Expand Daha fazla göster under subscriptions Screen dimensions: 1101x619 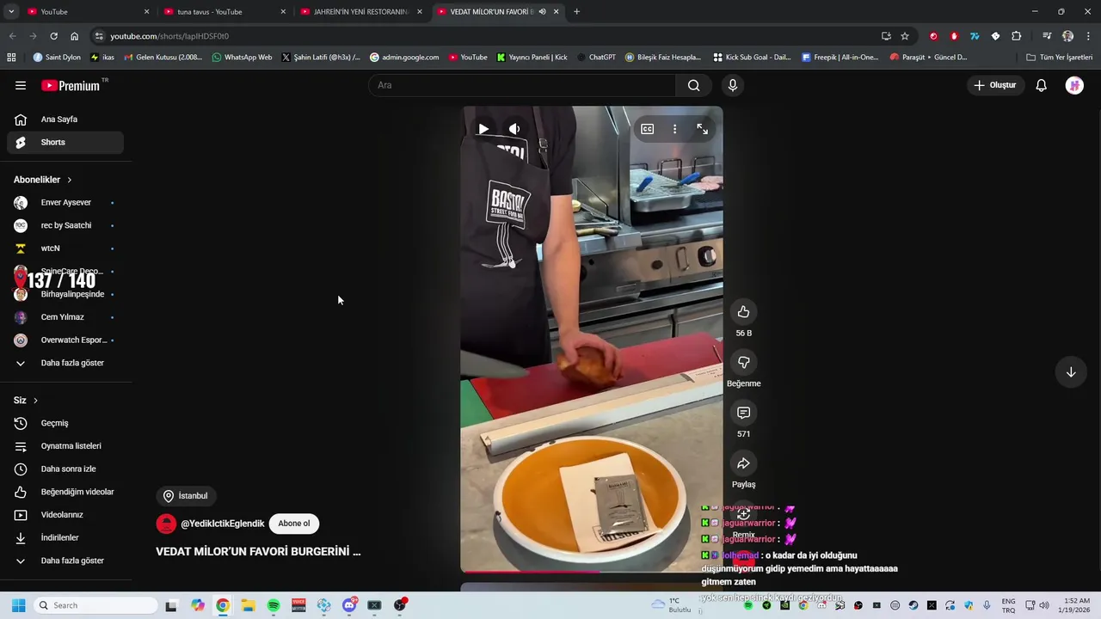[x=65, y=363]
